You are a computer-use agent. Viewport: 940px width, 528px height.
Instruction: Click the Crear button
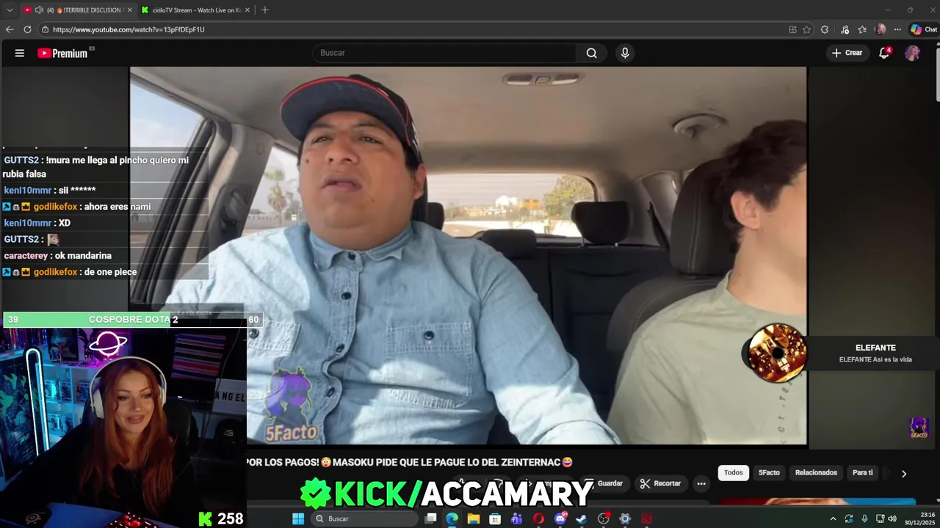(x=847, y=53)
